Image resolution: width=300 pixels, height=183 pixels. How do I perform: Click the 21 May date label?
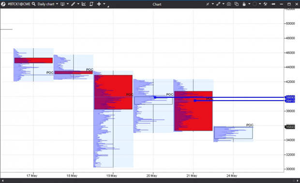192,176
